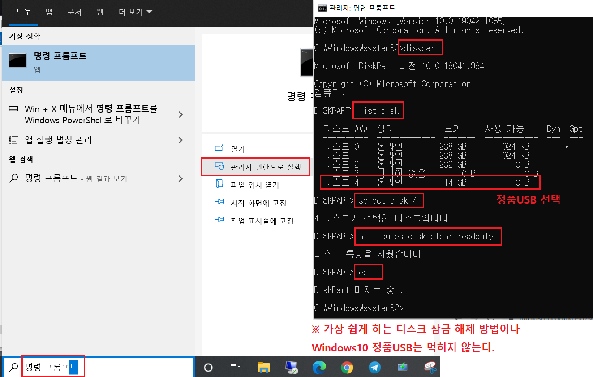Screen dimensions: 593x377
Task: Expand arrow for 앱 실행 별칭 관리
Action: click(180, 140)
